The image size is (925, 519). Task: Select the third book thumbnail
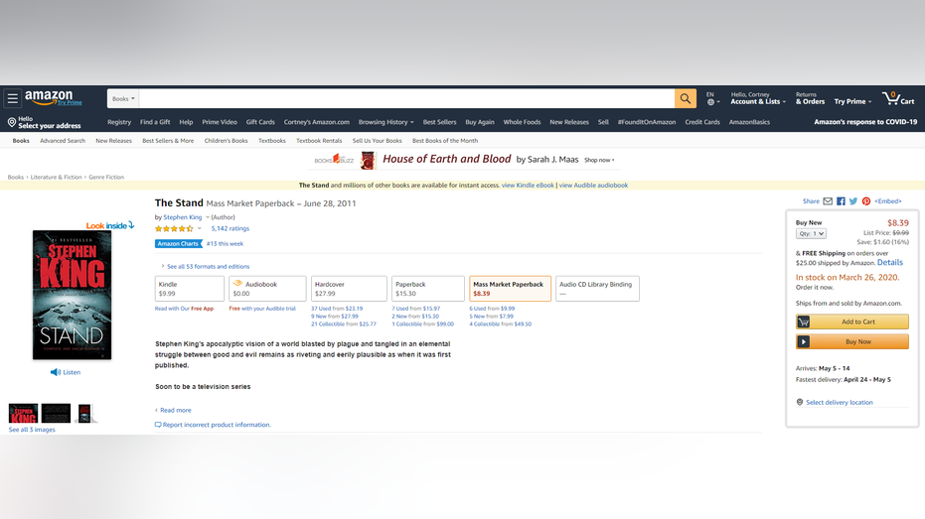click(x=85, y=414)
